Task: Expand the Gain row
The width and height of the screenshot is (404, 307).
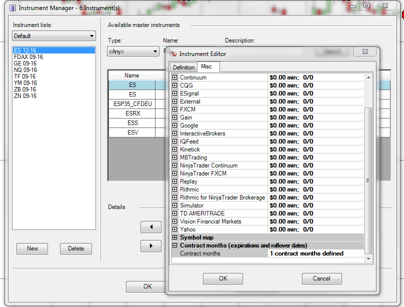Action: coord(174,117)
